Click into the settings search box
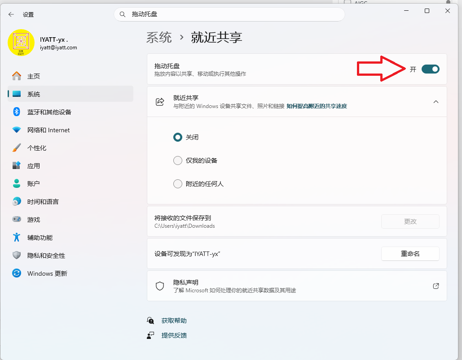462x360 pixels. point(233,14)
